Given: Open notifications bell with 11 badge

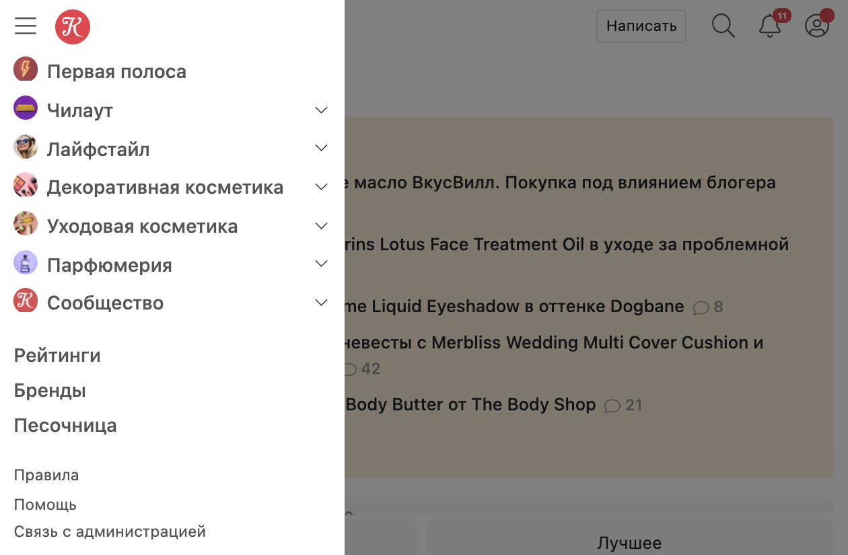Looking at the screenshot, I should [x=771, y=26].
